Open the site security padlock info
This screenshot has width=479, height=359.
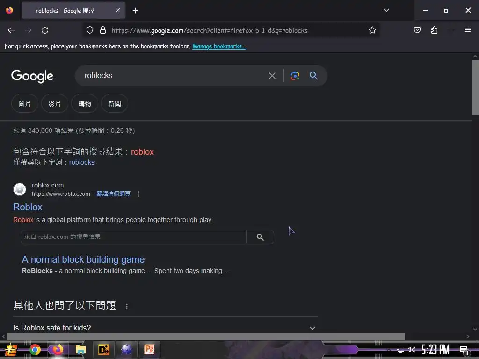click(103, 30)
